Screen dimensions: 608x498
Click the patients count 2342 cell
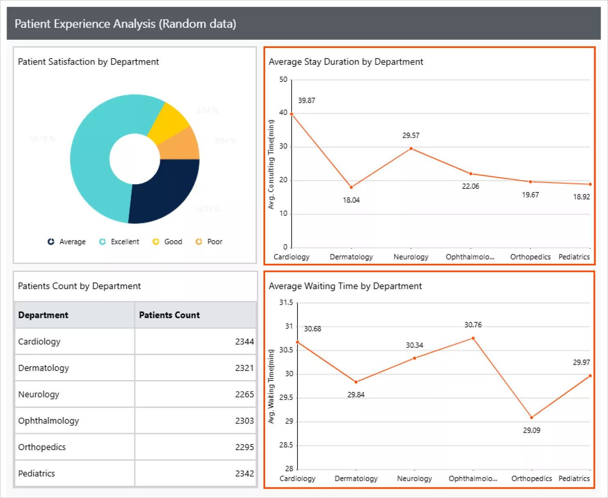(x=195, y=473)
